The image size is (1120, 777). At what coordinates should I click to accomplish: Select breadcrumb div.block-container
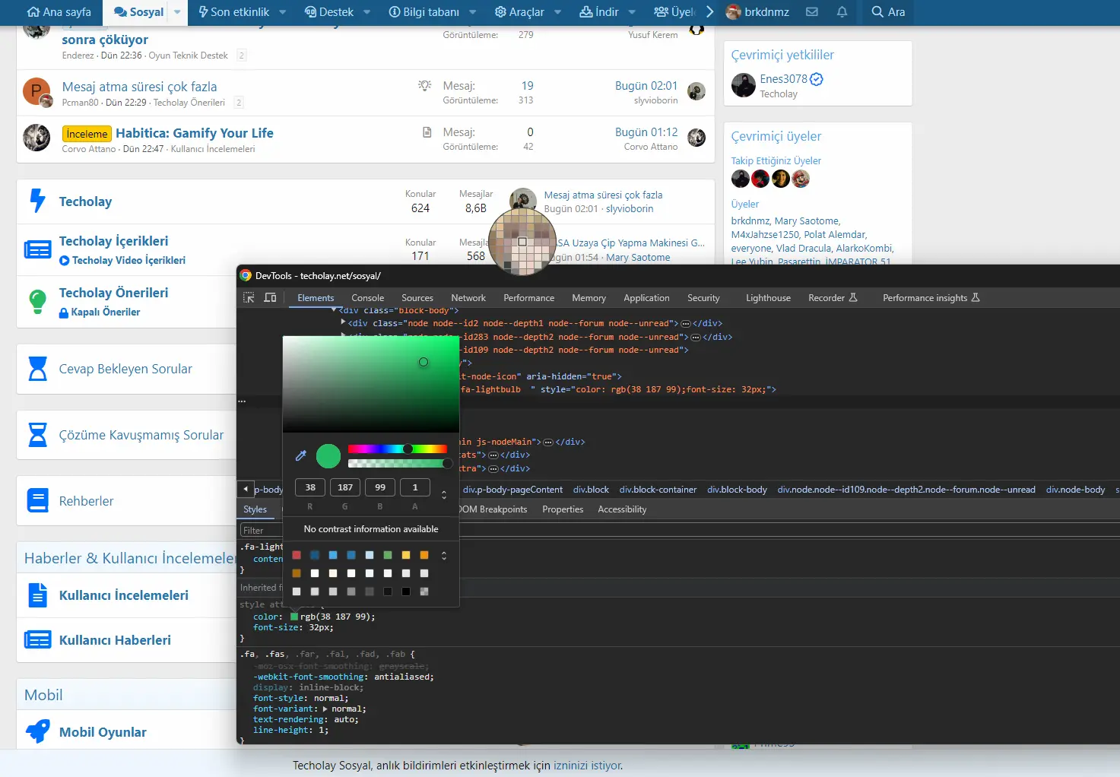click(x=658, y=490)
